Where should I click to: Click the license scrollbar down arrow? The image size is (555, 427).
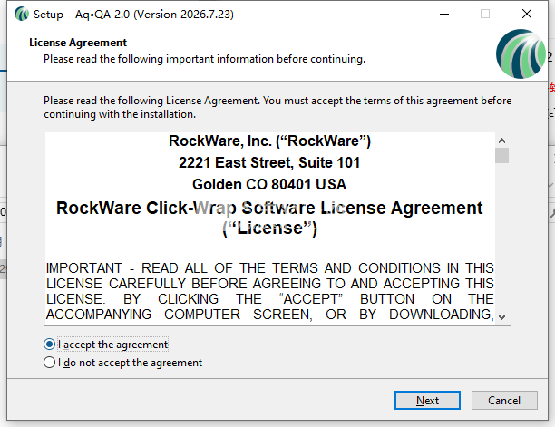tap(501, 317)
